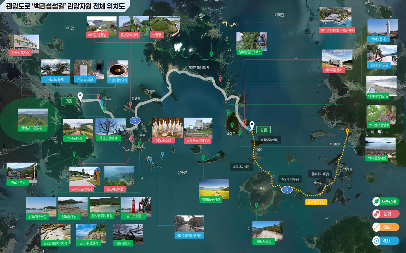Screen dimensions: 406x253
Task: Click the orange brush 예술 legend icon
Action: click(x=376, y=227)
